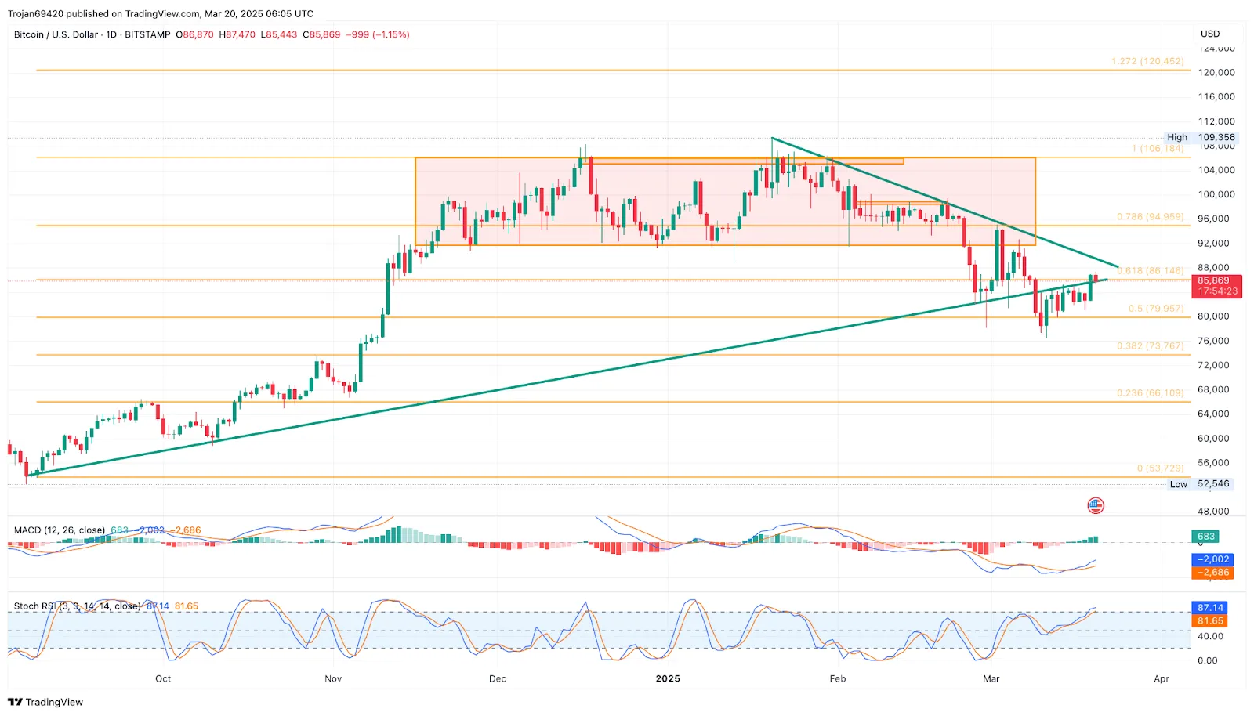Image resolution: width=1254 pixels, height=716 pixels.
Task: Click the TradingView logo at bottom left
Action: (x=45, y=702)
